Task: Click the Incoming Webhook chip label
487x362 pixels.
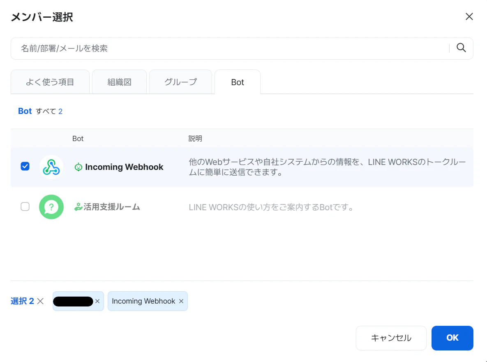Action: click(143, 301)
